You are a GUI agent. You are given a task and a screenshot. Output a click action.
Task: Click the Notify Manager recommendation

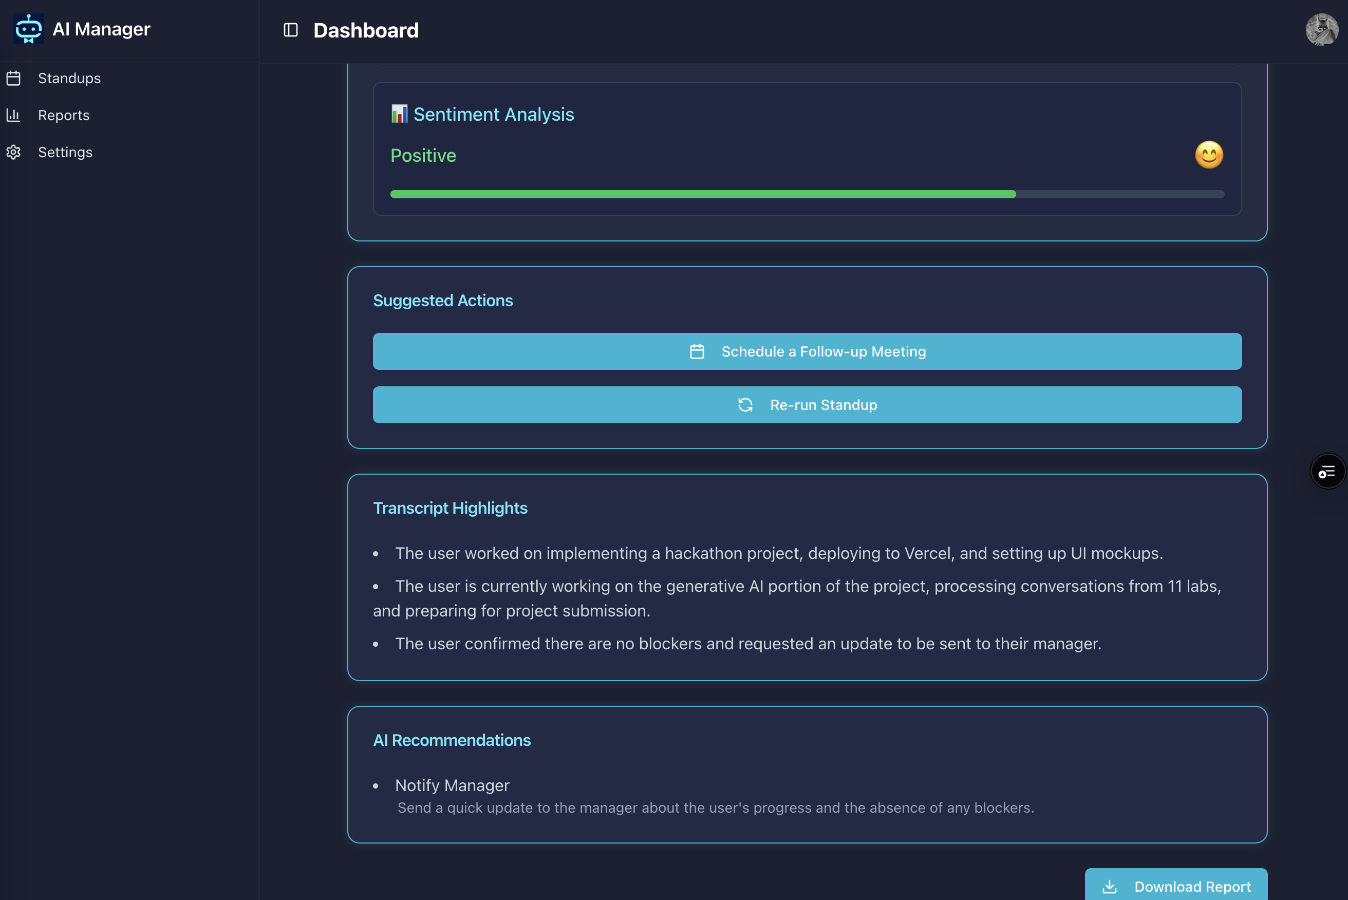tap(452, 785)
